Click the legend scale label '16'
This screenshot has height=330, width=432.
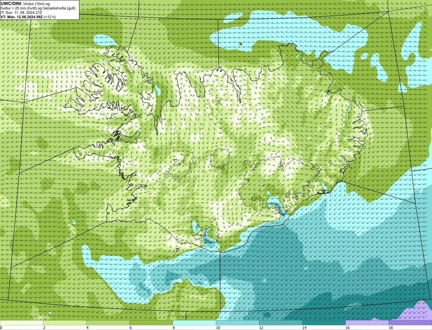348,328
